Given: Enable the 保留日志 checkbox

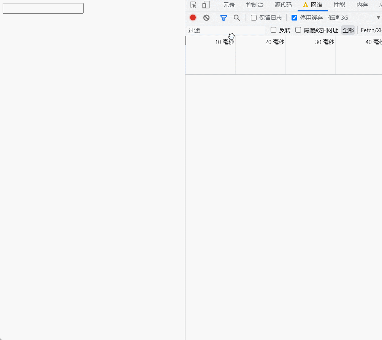Looking at the screenshot, I should point(253,17).
